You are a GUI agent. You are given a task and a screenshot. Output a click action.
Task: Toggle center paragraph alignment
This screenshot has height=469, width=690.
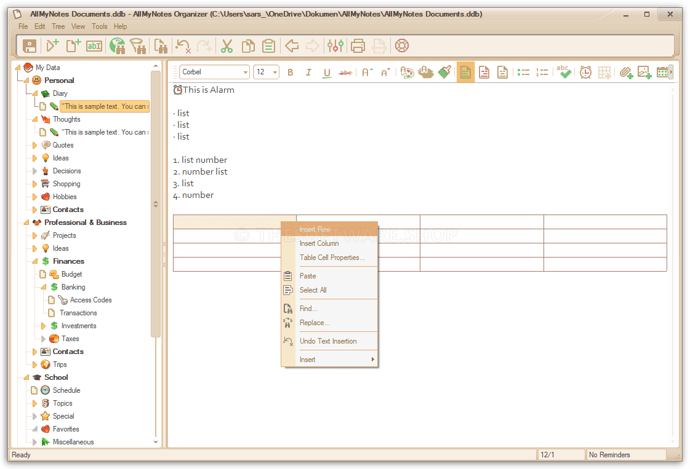pyautogui.click(x=484, y=72)
